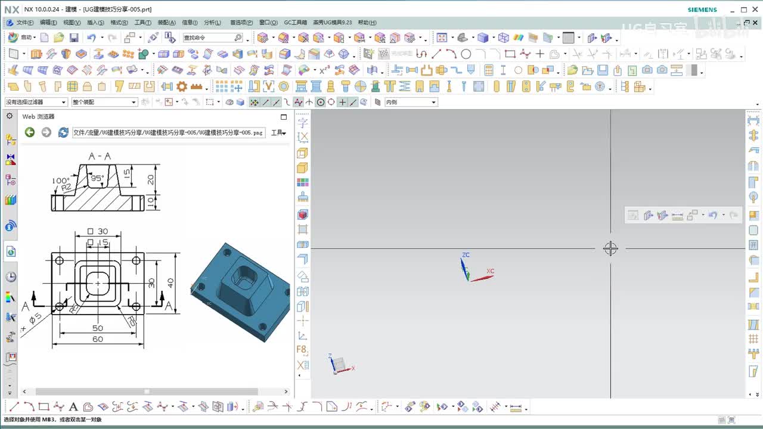Open the 内侧 dropdown in the selection bar
This screenshot has width=763, height=429.
pyautogui.click(x=411, y=102)
